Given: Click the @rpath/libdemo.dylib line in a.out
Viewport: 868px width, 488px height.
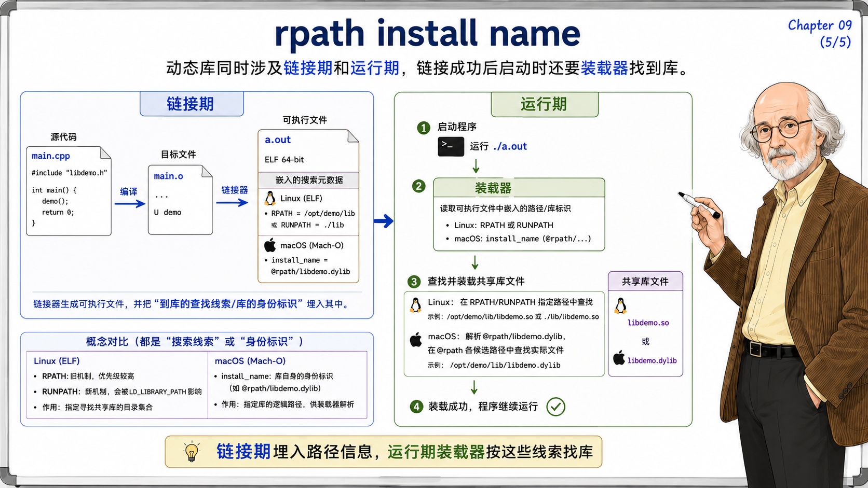Looking at the screenshot, I should click(x=310, y=271).
